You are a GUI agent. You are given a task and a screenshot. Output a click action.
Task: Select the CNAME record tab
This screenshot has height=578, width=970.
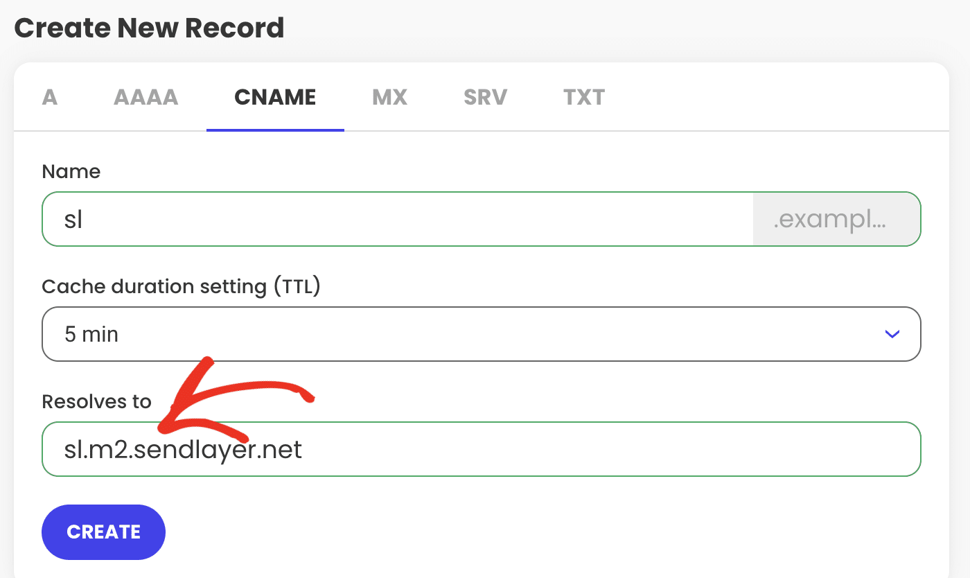[x=274, y=98]
